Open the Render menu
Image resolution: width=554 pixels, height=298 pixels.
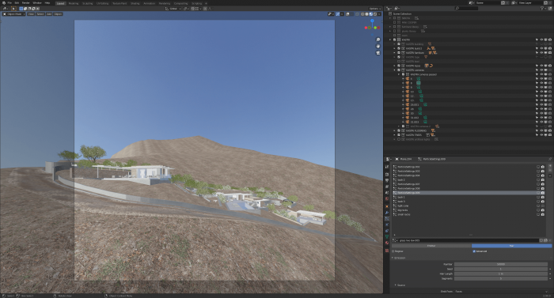click(26, 3)
